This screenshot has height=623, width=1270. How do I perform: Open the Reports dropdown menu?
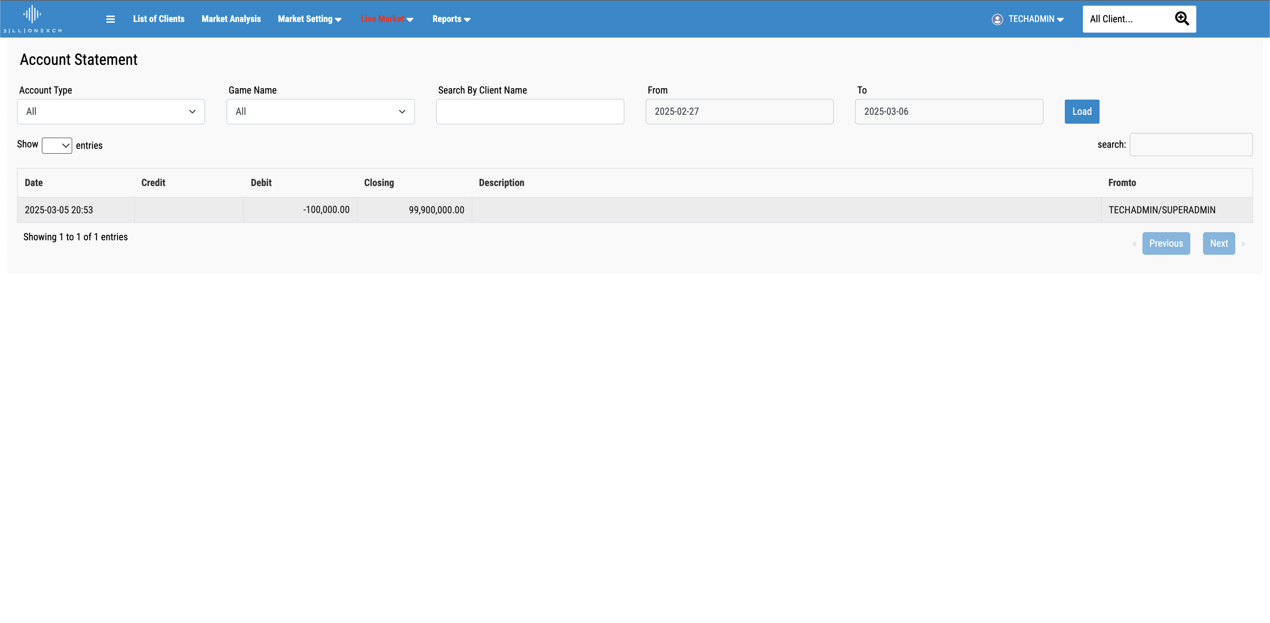(451, 19)
